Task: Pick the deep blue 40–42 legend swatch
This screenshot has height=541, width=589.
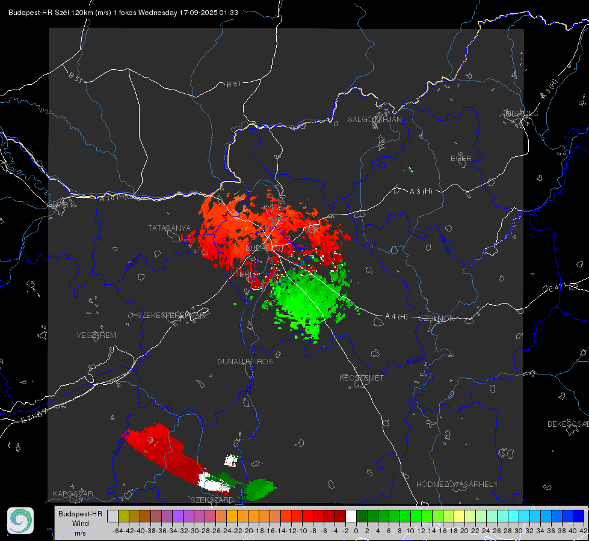Action: pyautogui.click(x=578, y=516)
